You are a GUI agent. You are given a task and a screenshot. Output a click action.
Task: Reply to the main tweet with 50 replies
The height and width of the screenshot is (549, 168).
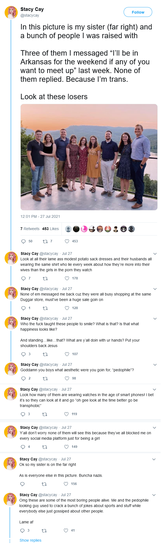[23, 241]
